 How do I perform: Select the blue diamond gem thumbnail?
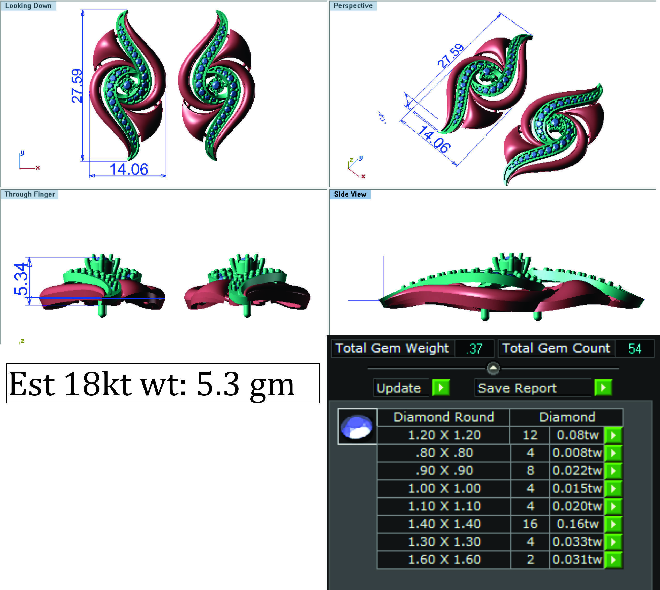tap(357, 426)
